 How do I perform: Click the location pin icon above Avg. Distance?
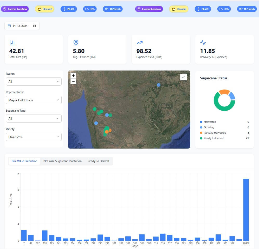point(76,43)
